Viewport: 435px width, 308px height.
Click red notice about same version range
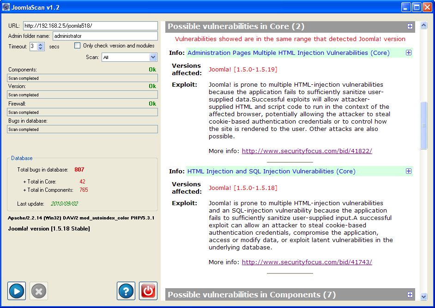coord(290,39)
